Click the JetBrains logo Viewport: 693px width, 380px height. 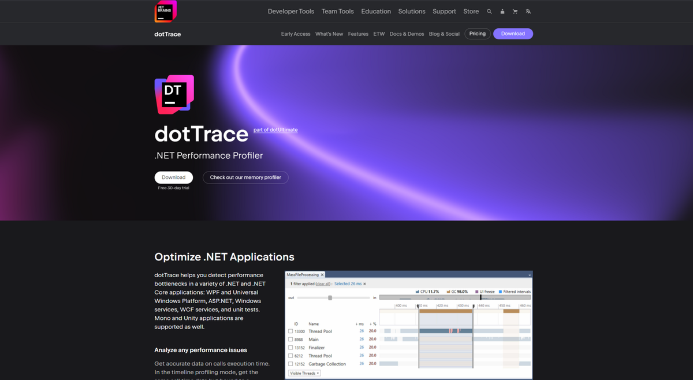pos(165,12)
